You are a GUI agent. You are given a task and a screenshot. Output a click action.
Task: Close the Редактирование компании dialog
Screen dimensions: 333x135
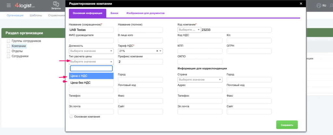coord(301,4)
